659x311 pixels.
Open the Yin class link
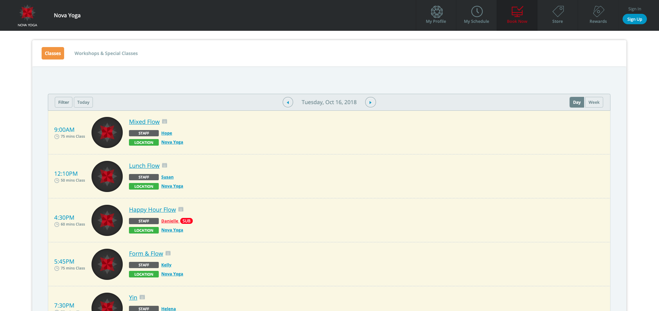point(133,298)
